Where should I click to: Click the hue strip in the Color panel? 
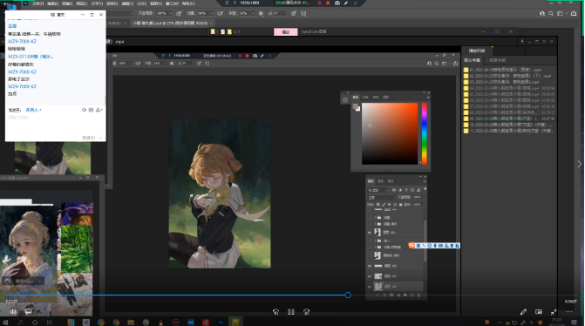[x=425, y=133]
